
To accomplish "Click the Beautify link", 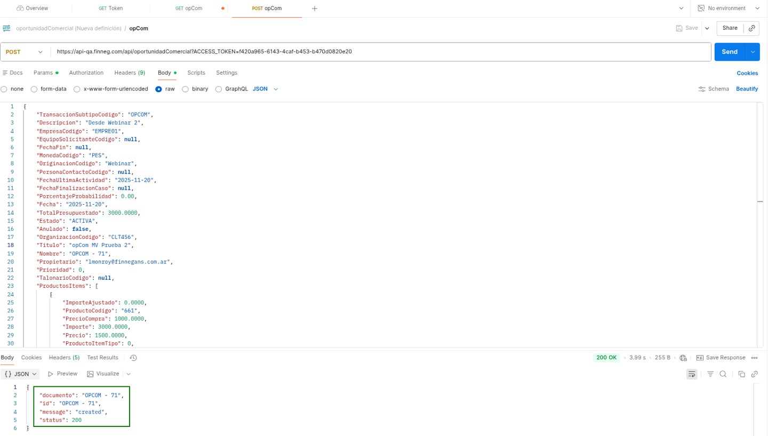I will coord(747,89).
